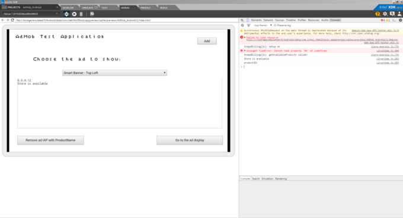Expand the Uncaught TypeError message
The height and width of the screenshot is (218, 403).
[x=245, y=50]
